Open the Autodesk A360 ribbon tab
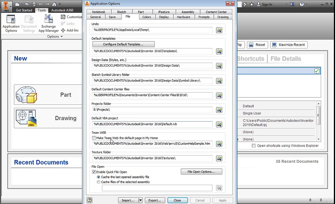The height and width of the screenshot is (204, 335). click(62, 10)
